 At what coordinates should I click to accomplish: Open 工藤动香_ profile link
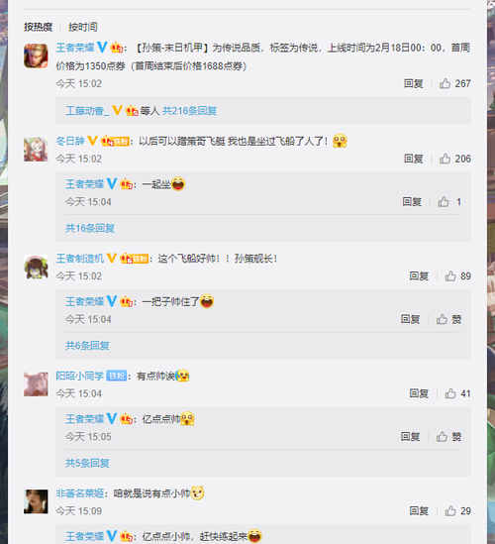tap(87, 111)
